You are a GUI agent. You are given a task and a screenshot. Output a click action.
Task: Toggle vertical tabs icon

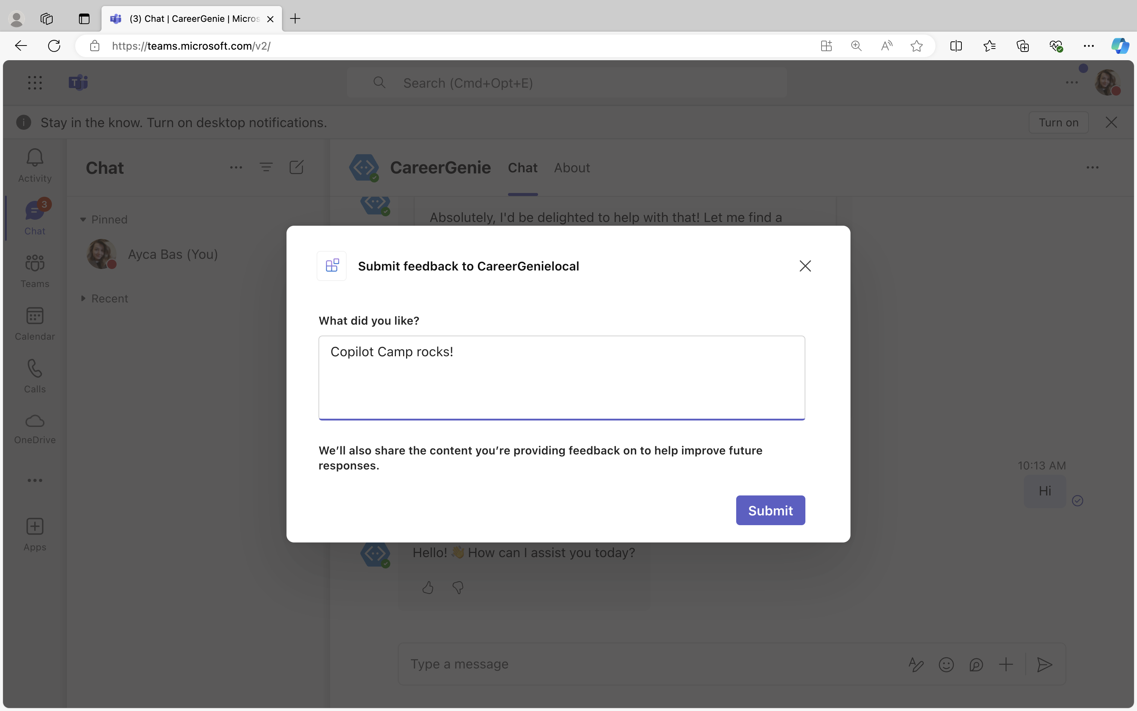tap(84, 19)
